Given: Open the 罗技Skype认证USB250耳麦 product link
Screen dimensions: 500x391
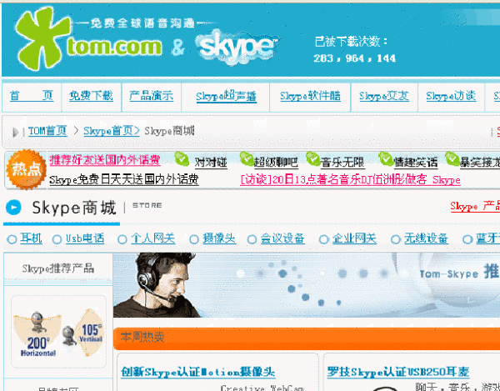Looking at the screenshot, I should click(x=398, y=372).
